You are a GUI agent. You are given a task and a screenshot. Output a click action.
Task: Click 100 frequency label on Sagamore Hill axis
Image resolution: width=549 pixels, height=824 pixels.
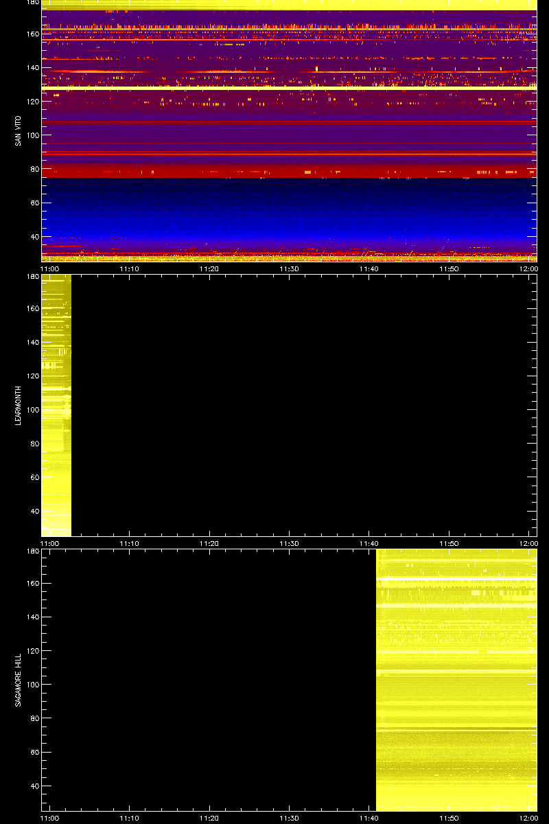click(x=32, y=685)
